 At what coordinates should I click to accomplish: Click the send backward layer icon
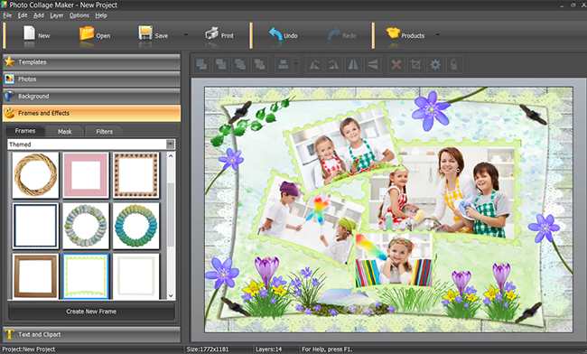point(240,65)
